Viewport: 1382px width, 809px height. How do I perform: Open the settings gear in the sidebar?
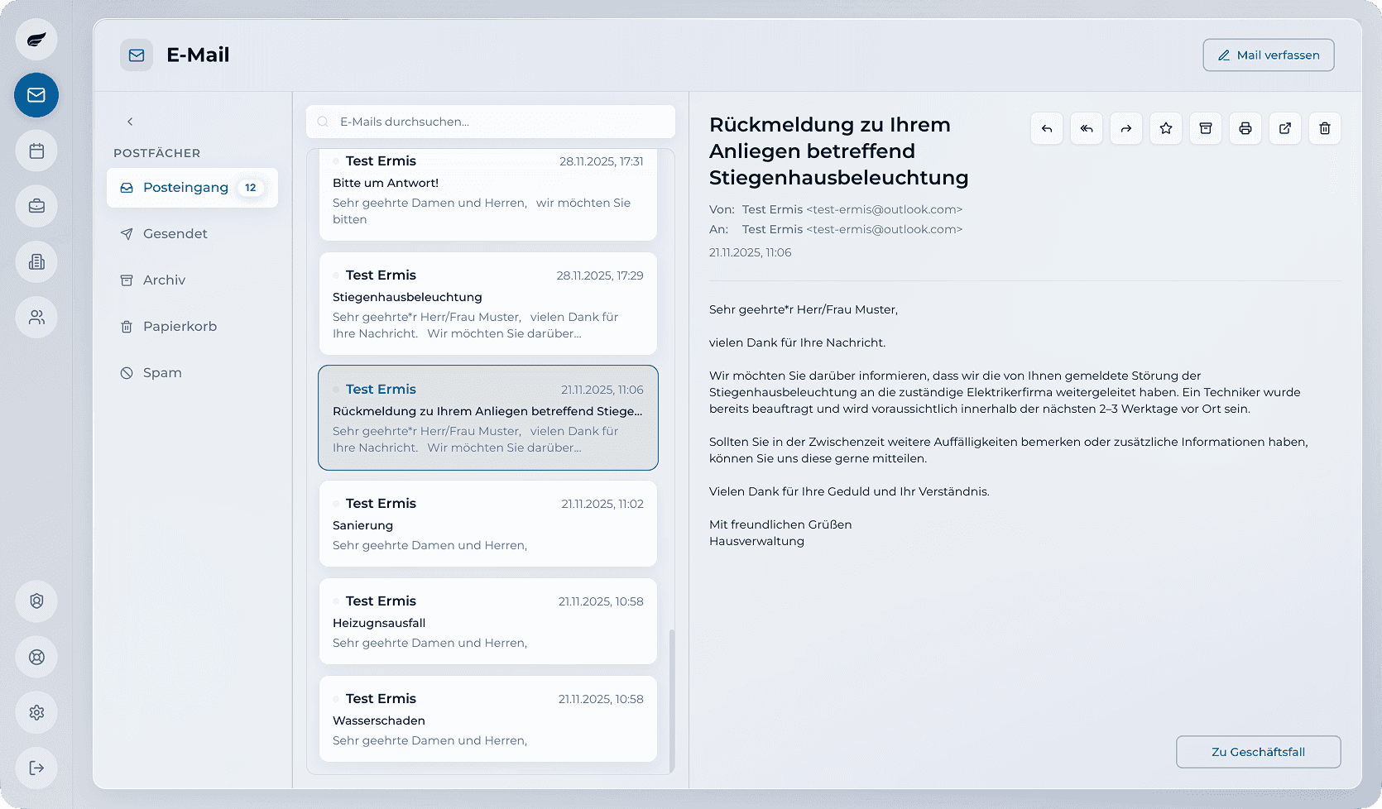[36, 712]
